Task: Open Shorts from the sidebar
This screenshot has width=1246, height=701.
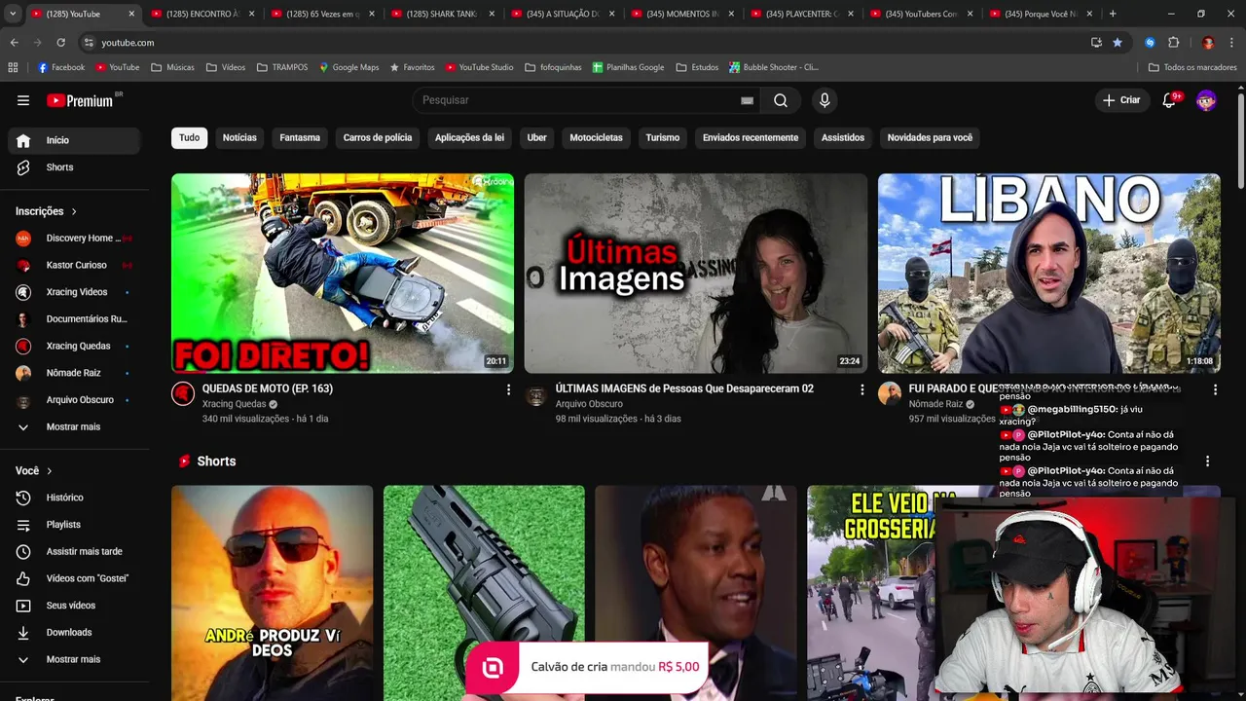Action: coord(74,167)
